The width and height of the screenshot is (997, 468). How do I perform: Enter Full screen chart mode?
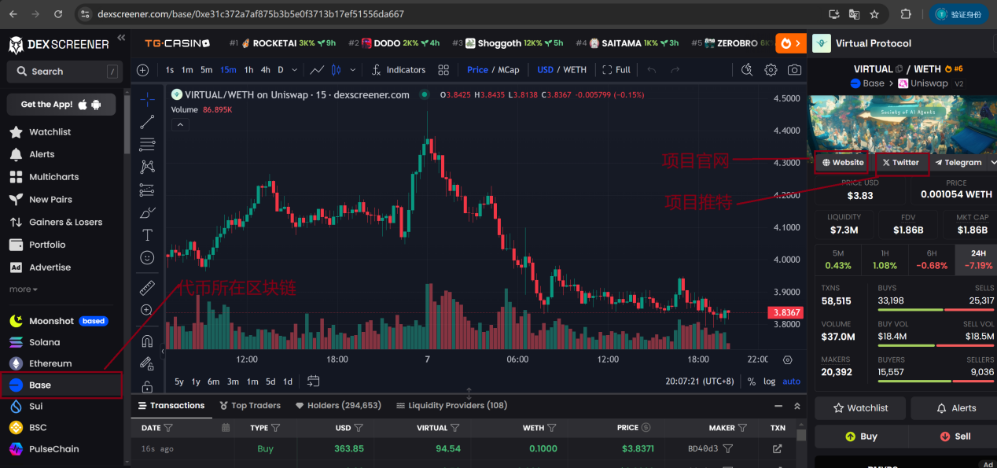pos(616,70)
